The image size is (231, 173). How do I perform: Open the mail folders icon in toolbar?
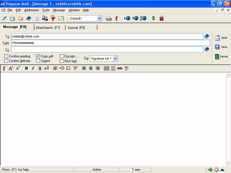21,18
